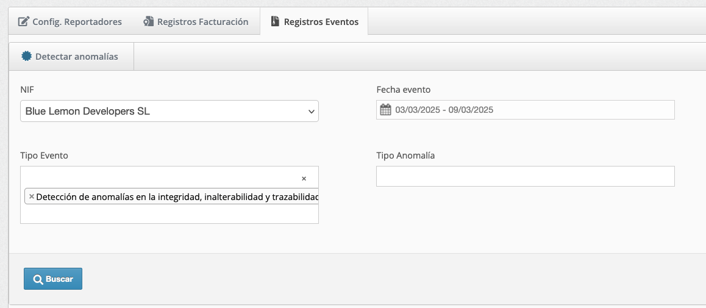Remove the Detección de anomalías tag
Screen dimensions: 706x308
pyautogui.click(x=32, y=196)
